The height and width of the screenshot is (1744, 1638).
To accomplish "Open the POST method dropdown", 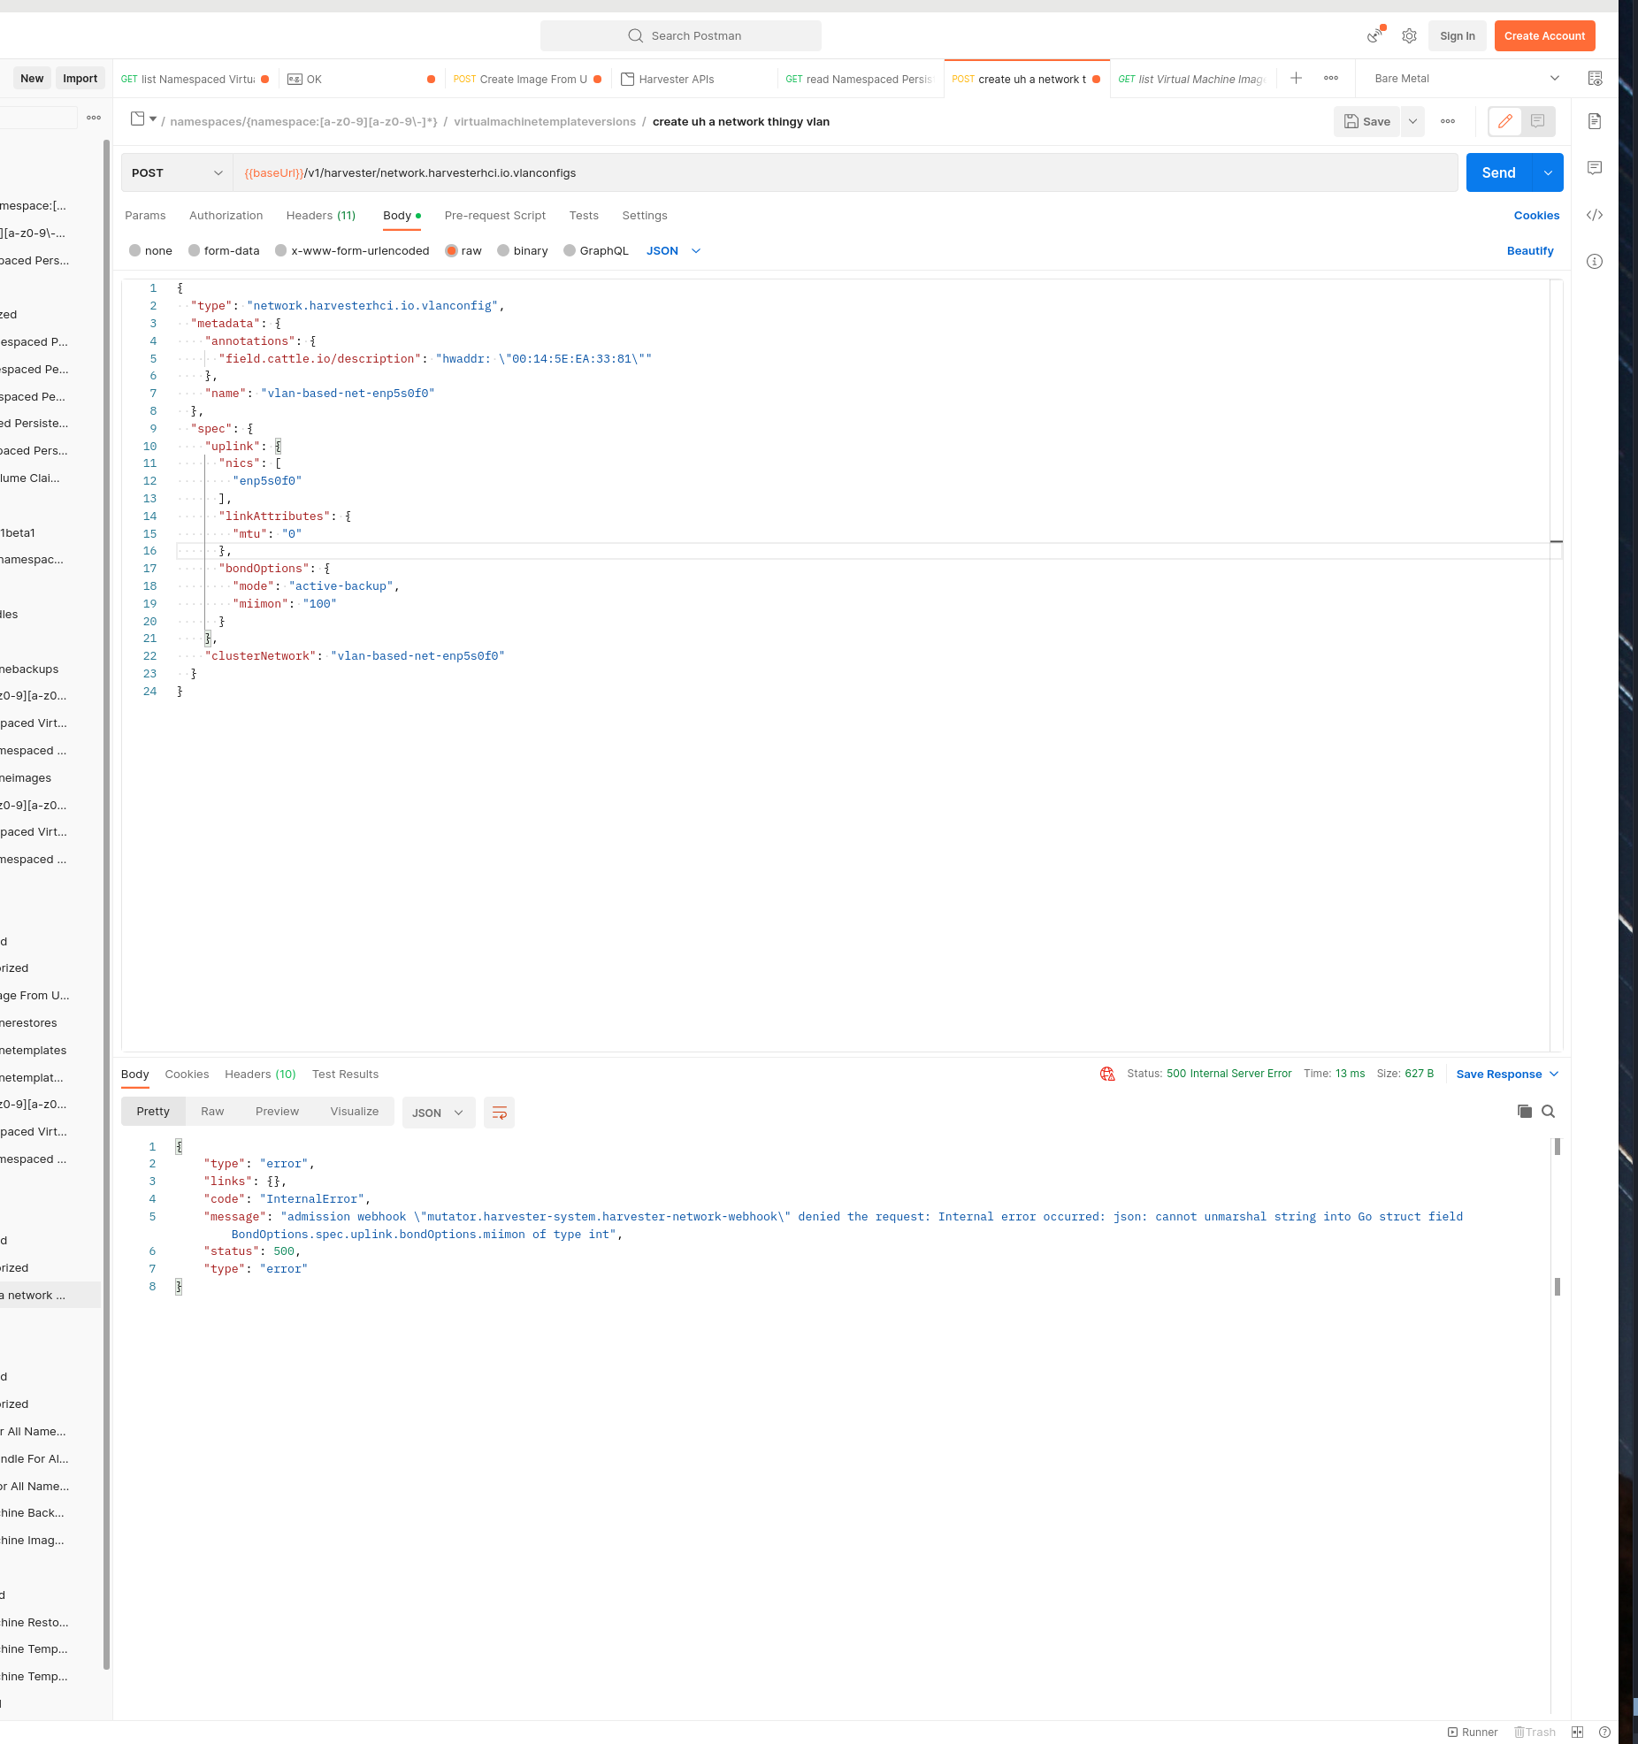I will click(x=177, y=172).
